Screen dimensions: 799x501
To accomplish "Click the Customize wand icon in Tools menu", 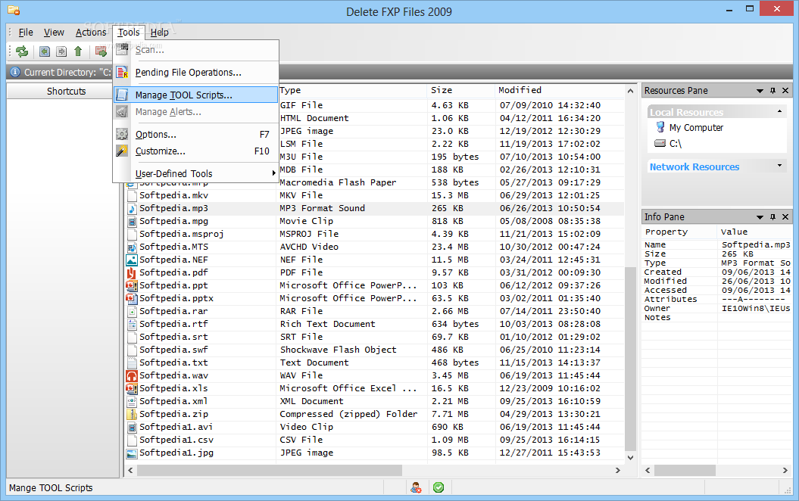I will pos(122,151).
